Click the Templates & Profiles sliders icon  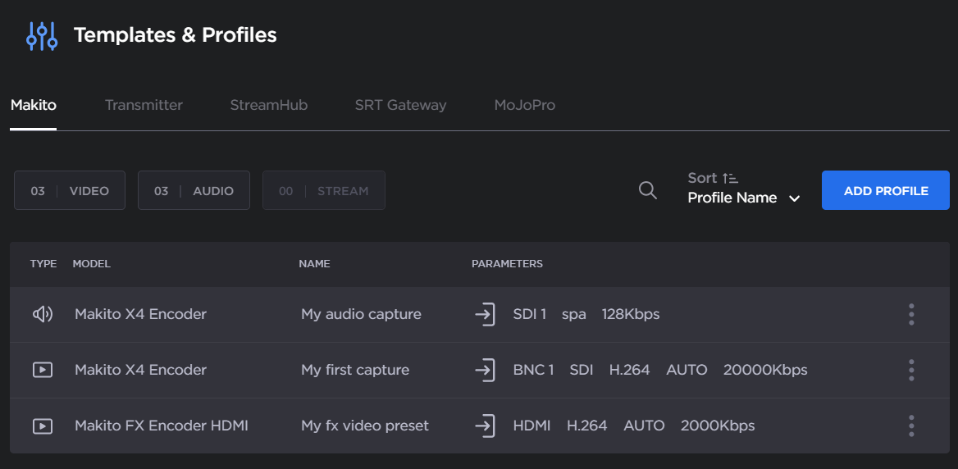tap(42, 36)
